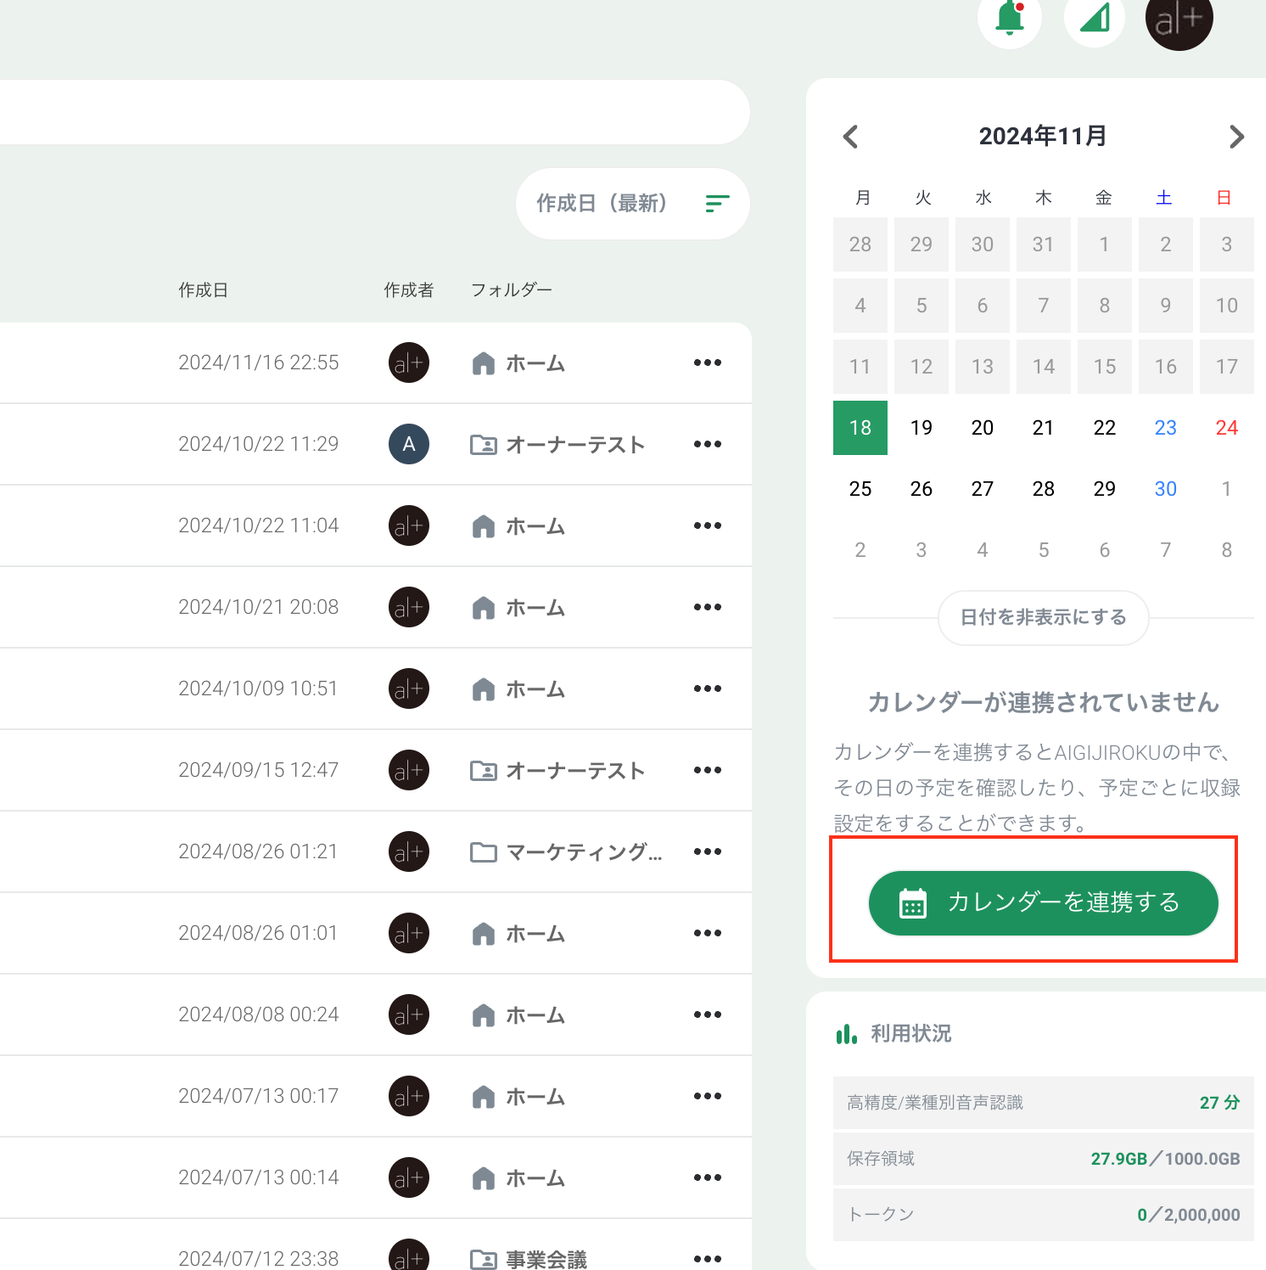Select October 31 in calendar
Image resolution: width=1266 pixels, height=1270 pixels.
click(1044, 244)
